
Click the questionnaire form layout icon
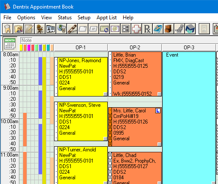click(126, 29)
